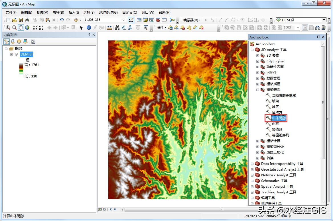Open the Measure tool
The image size is (333, 221).
[x=109, y=28]
